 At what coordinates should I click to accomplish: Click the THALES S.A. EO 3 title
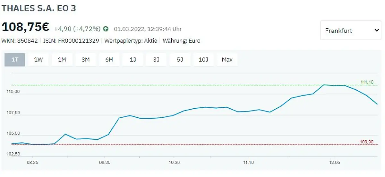pos(39,8)
